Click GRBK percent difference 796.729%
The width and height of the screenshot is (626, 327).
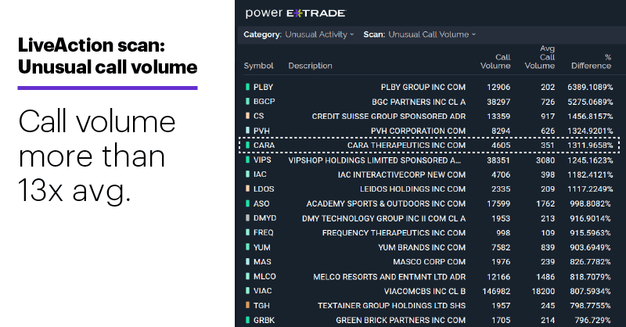592,320
